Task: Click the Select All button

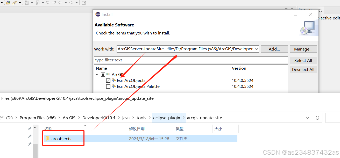Action: coord(303,60)
